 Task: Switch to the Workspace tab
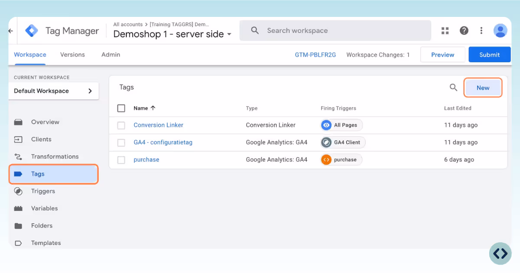point(30,55)
